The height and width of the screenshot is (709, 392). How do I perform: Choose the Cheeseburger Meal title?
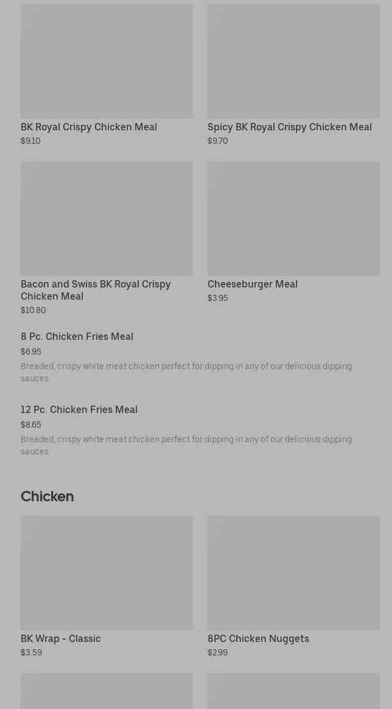[252, 284]
